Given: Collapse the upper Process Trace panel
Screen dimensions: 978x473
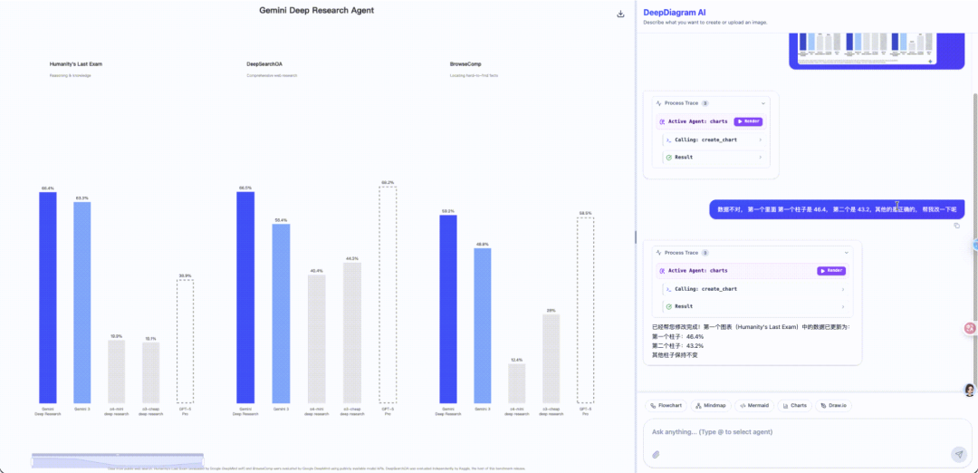Looking at the screenshot, I should (763, 103).
